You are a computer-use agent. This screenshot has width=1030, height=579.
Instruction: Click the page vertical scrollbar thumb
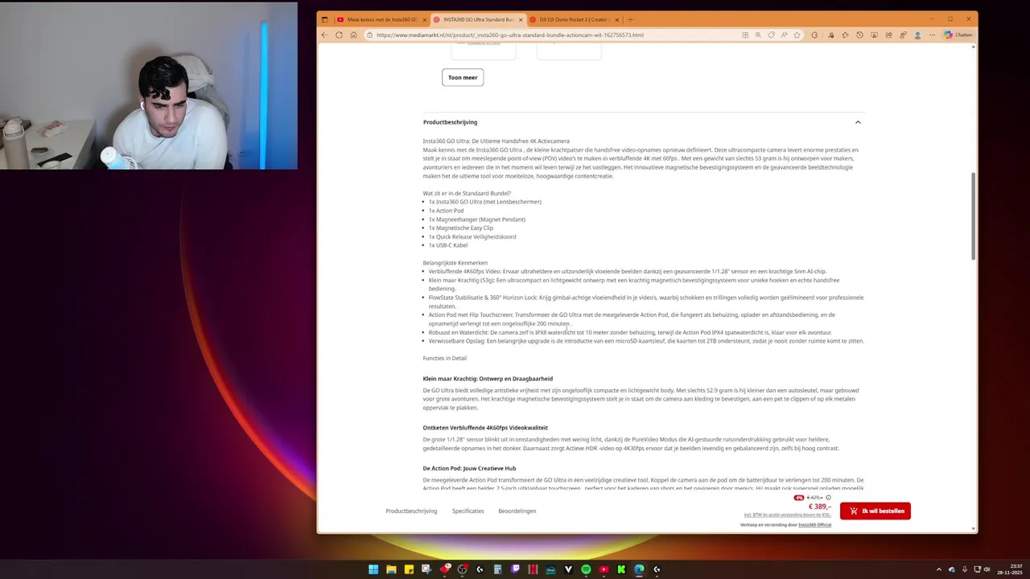click(974, 216)
